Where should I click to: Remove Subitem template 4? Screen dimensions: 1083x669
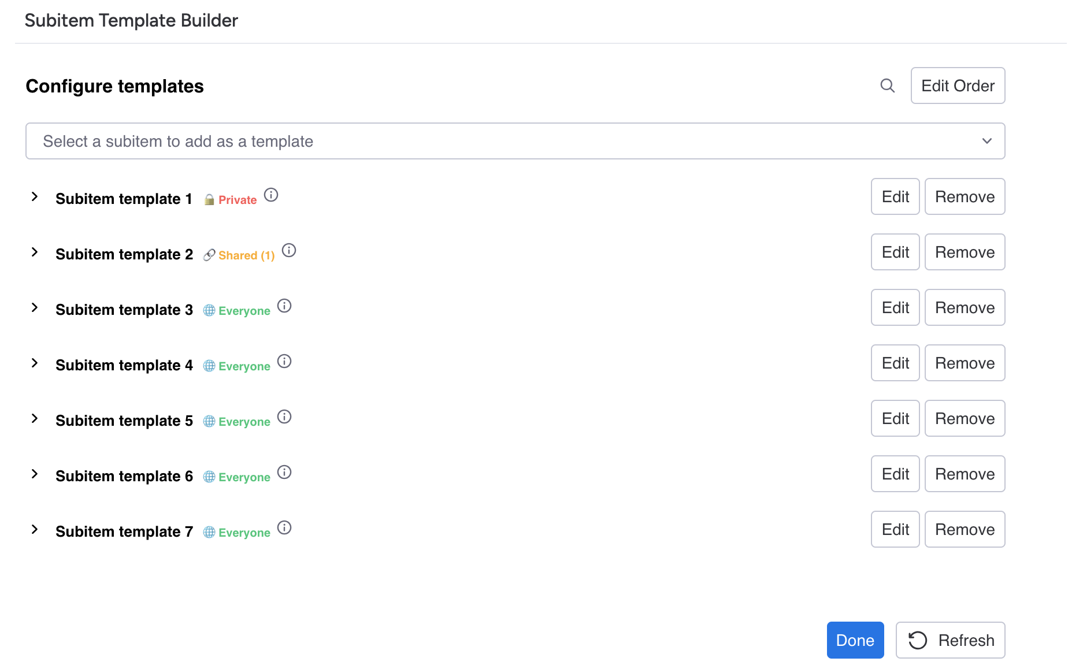coord(965,363)
